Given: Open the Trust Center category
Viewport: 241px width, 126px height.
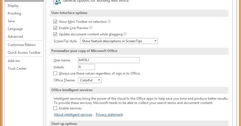Looking at the screenshot, I should (17, 69).
